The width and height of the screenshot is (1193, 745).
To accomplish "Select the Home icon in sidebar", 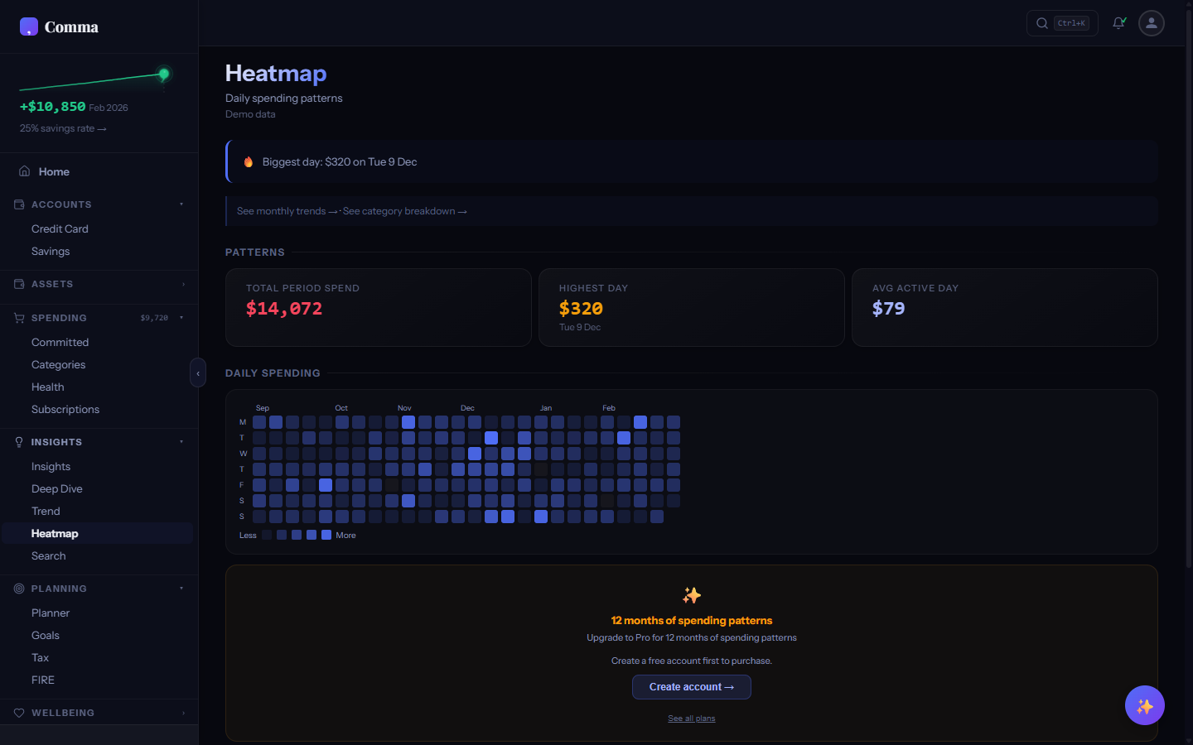I will pos(25,171).
